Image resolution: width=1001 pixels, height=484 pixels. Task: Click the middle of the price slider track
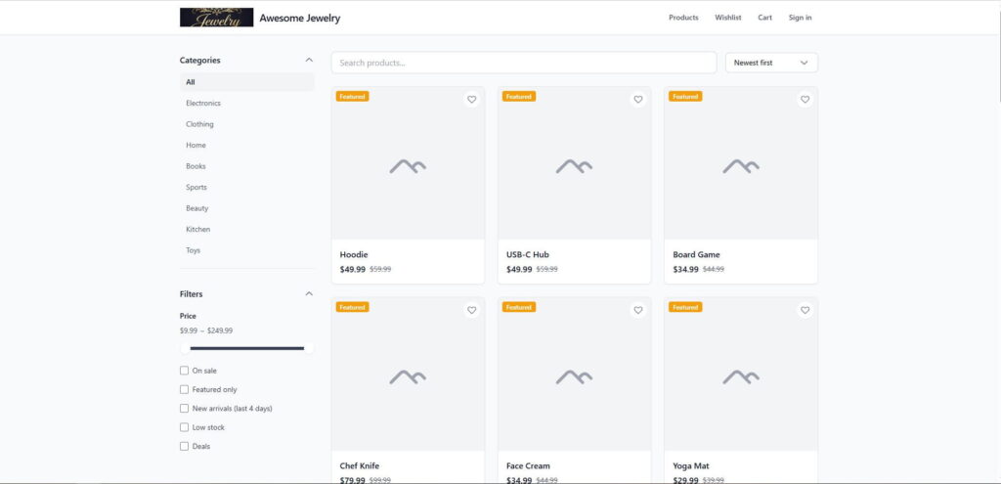click(x=247, y=348)
